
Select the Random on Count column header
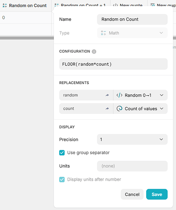click(26, 5)
